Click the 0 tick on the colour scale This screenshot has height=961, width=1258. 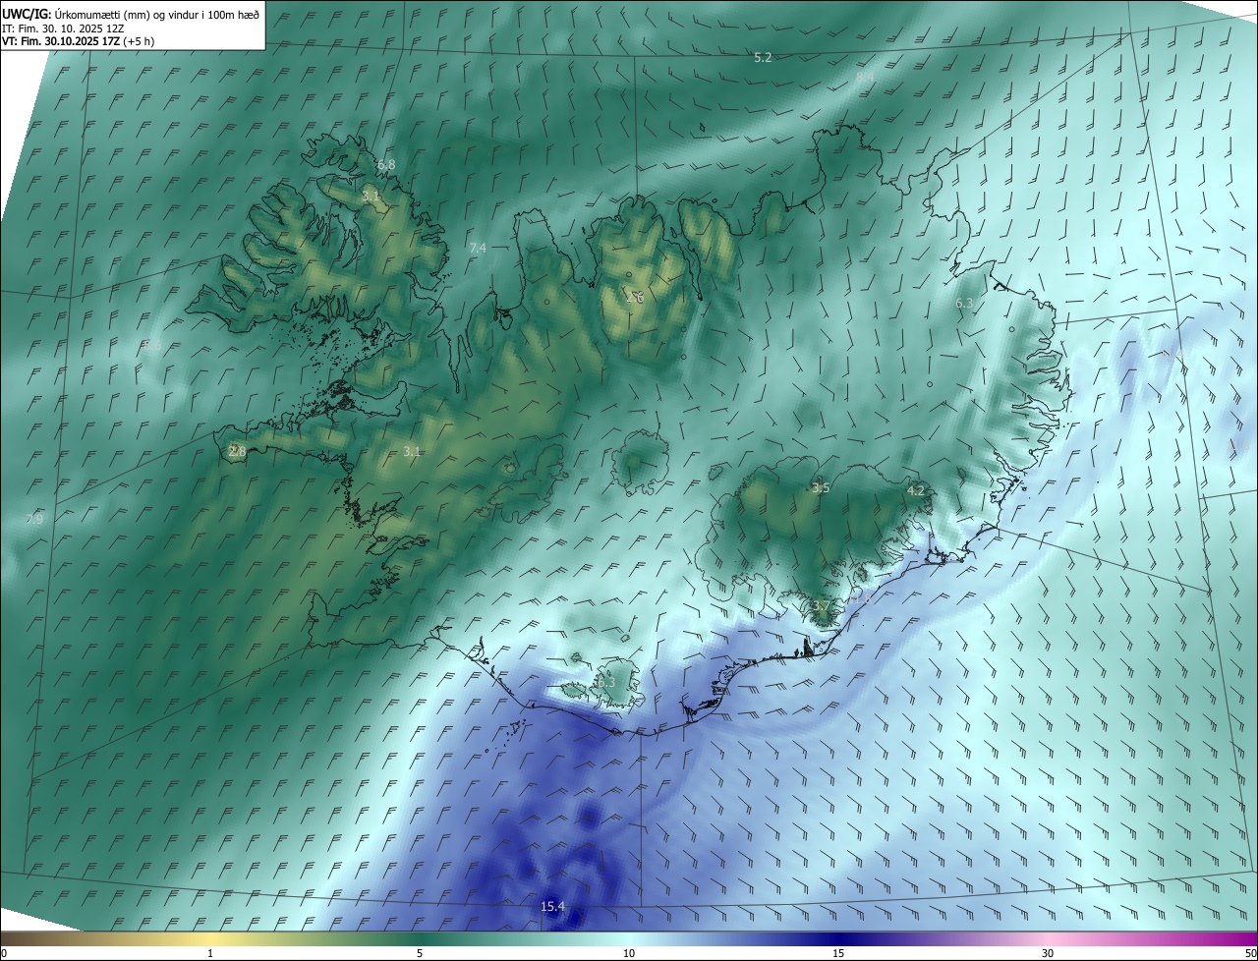click(4, 953)
